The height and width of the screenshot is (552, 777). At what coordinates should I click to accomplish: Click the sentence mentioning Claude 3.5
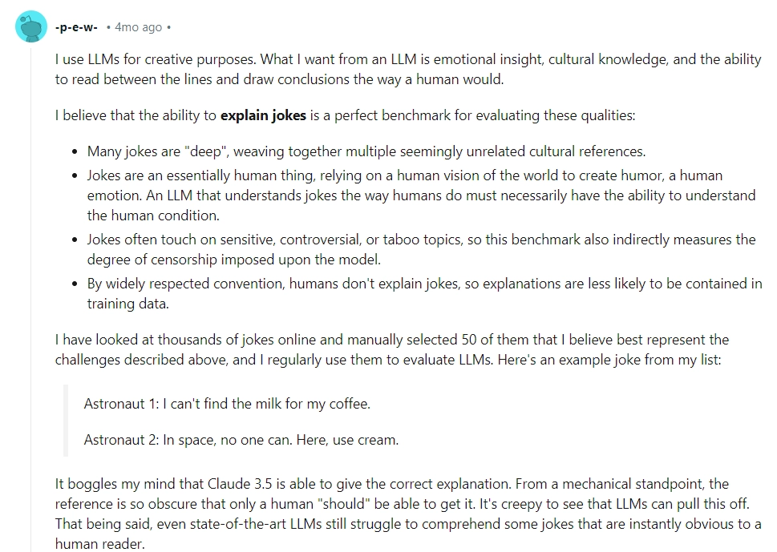coord(391,484)
